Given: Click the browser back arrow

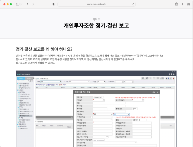Looking at the screenshot, I should [28, 4].
